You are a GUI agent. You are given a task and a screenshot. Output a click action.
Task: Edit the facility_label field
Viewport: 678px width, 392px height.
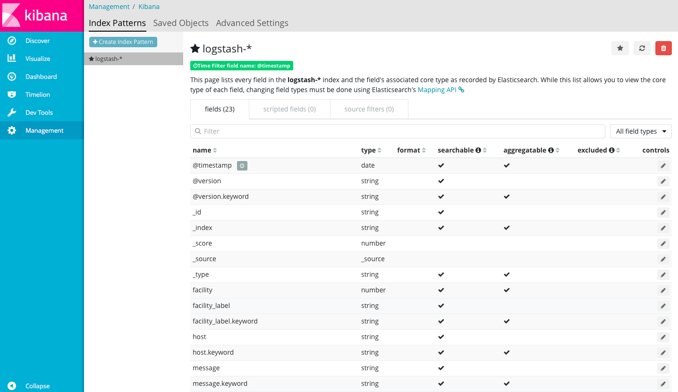[663, 306]
